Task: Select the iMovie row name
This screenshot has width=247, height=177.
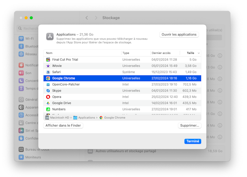Action: pyautogui.click(x=57, y=66)
